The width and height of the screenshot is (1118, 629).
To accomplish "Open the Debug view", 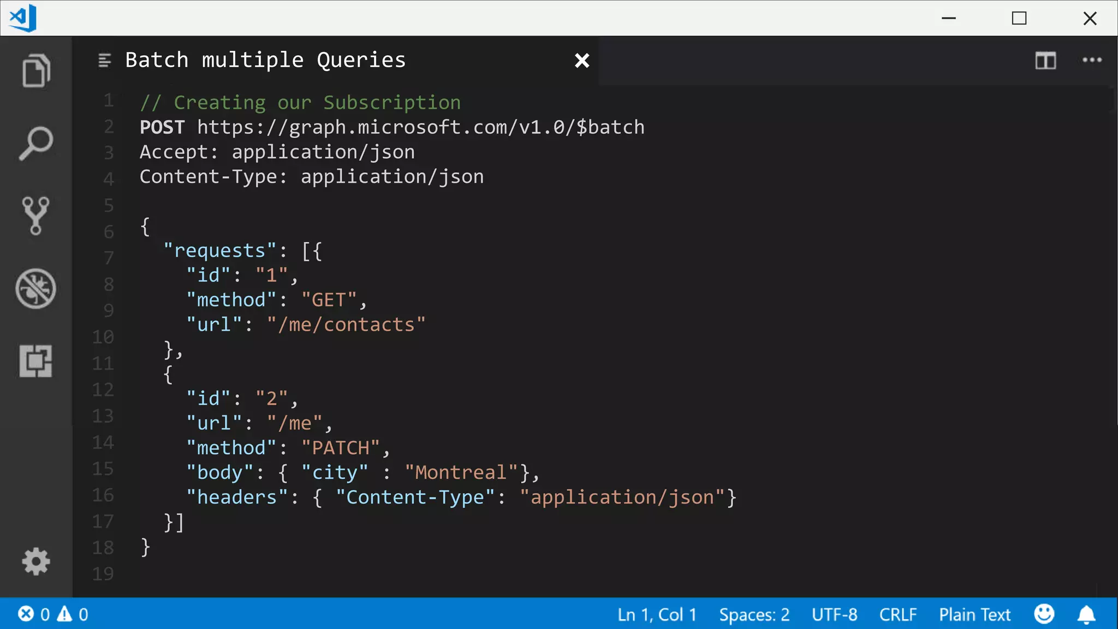I will click(x=36, y=289).
